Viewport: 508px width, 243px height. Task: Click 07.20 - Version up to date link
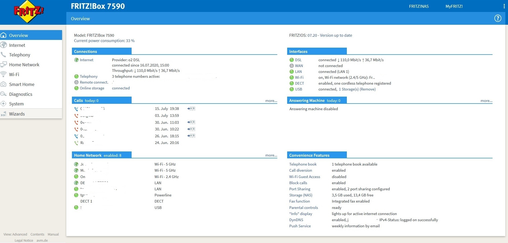[330, 35]
